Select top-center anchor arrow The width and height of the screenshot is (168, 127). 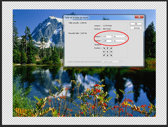pyautogui.click(x=108, y=49)
